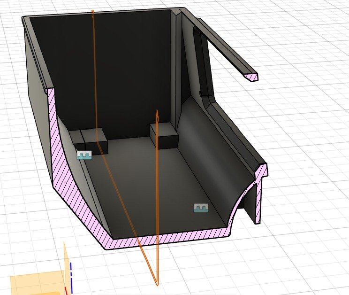Select the blue Z axis line
The image size is (349, 295).
coord(71,272)
